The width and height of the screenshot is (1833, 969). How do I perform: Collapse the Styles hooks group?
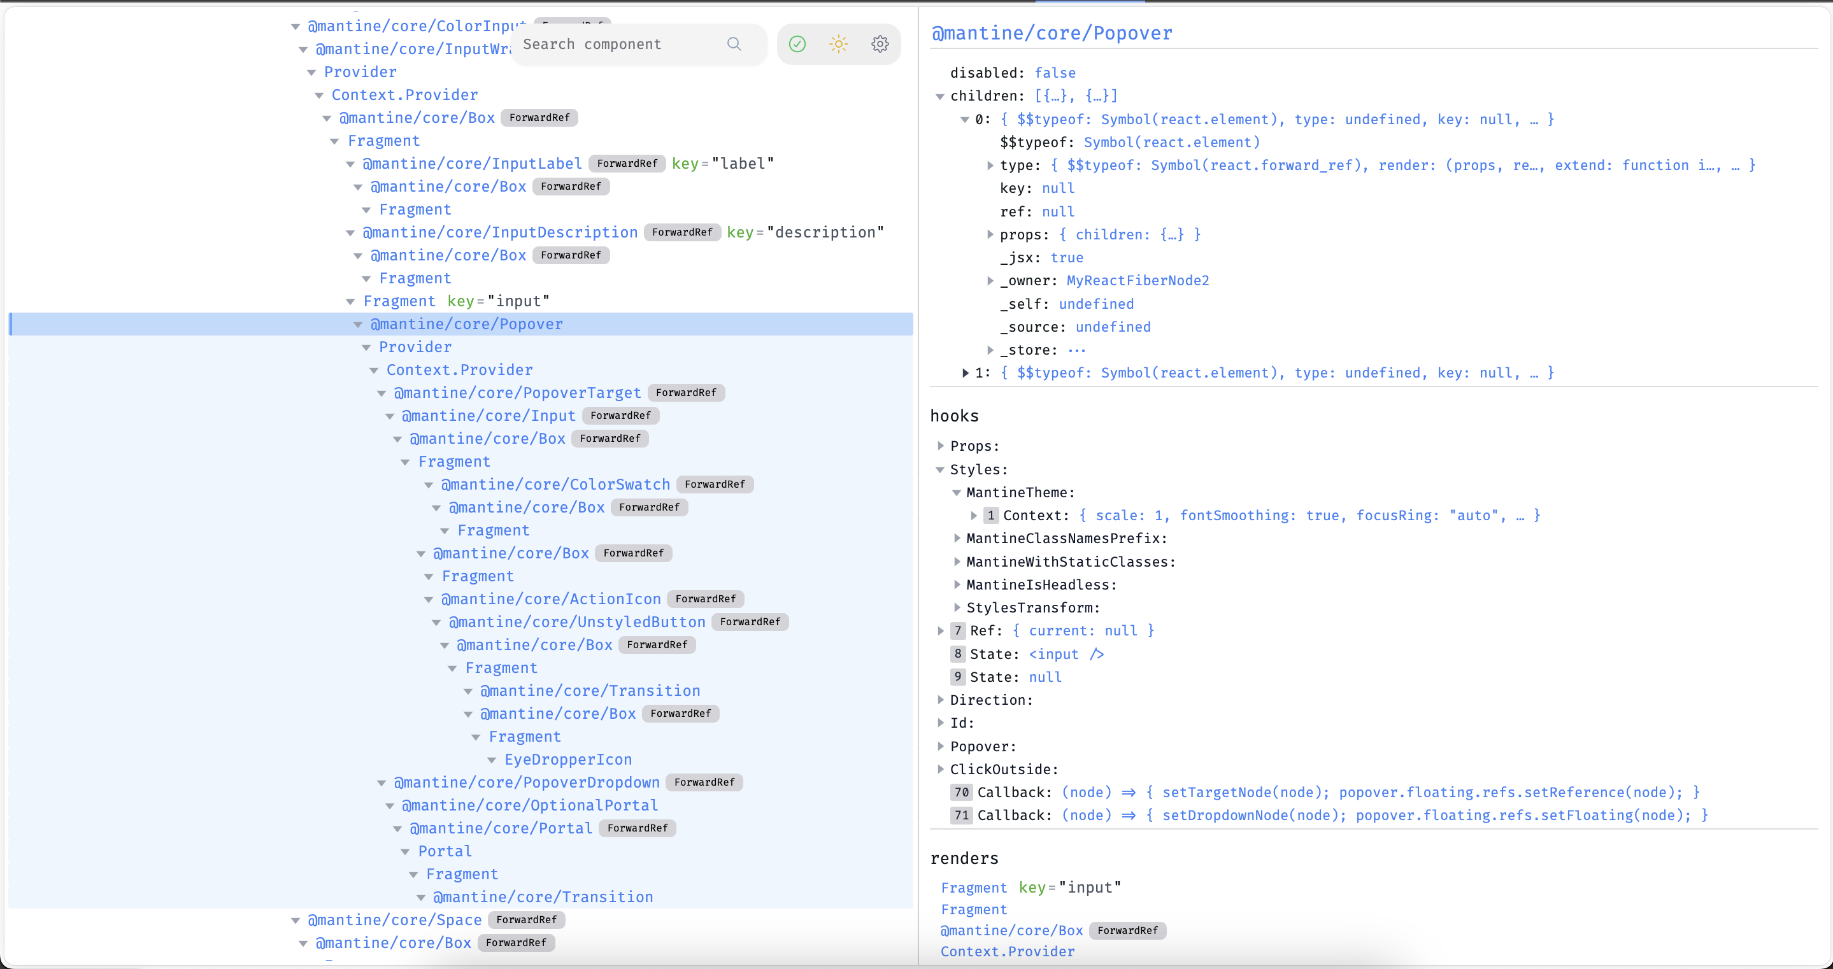point(940,470)
